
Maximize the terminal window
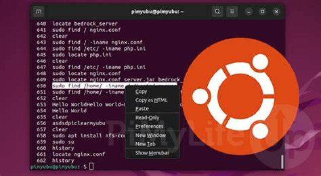[263, 12]
